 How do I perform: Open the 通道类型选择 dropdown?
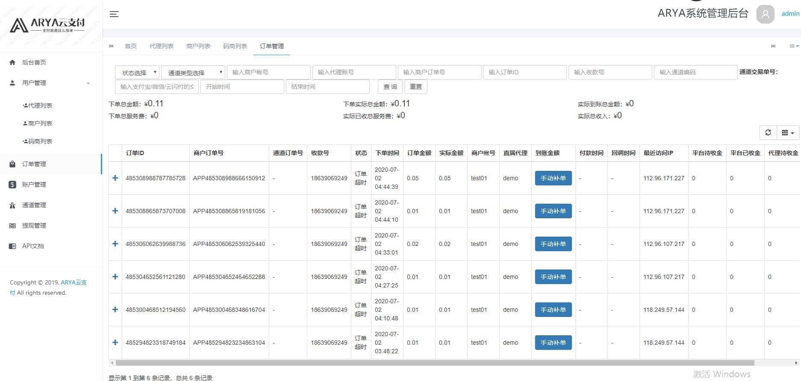[193, 73]
